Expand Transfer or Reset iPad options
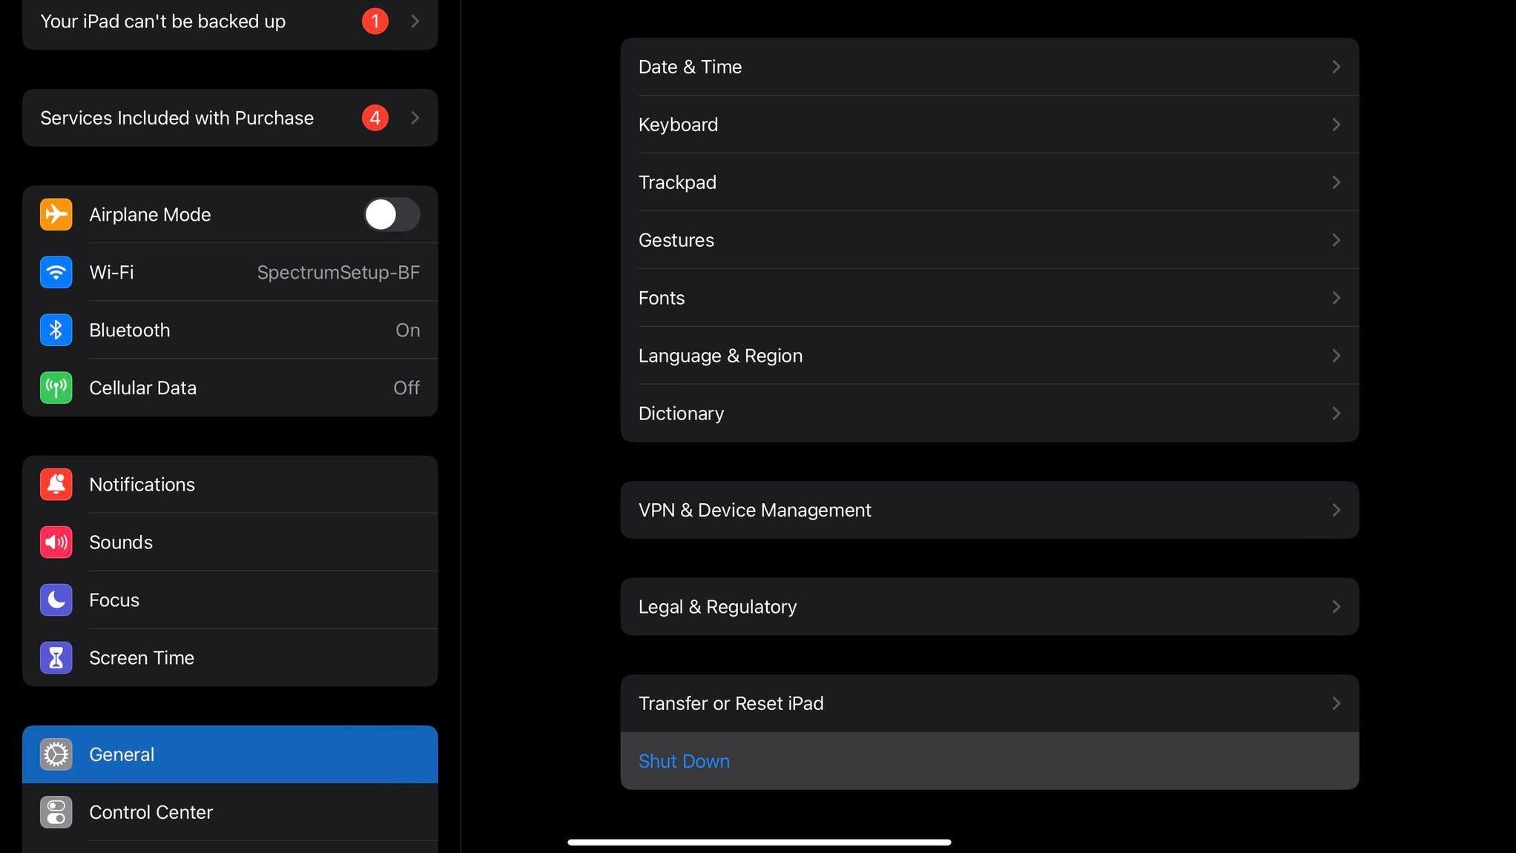The width and height of the screenshot is (1516, 853). [x=989, y=702]
